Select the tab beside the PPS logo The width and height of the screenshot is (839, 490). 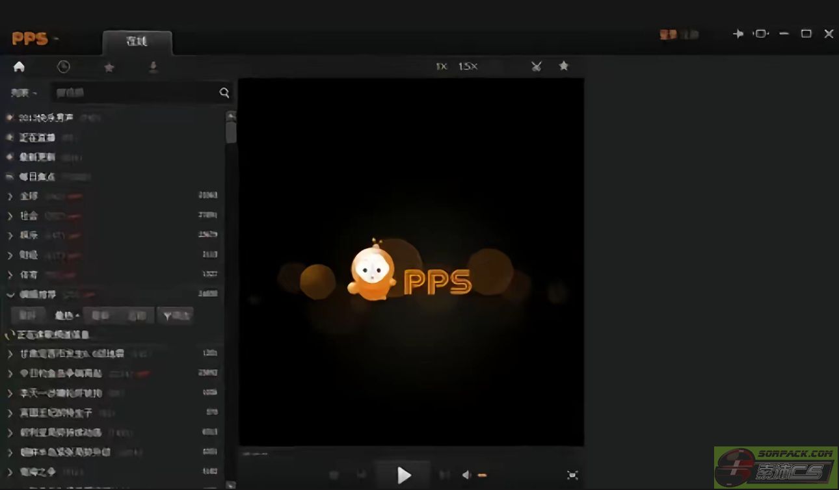[x=137, y=42]
